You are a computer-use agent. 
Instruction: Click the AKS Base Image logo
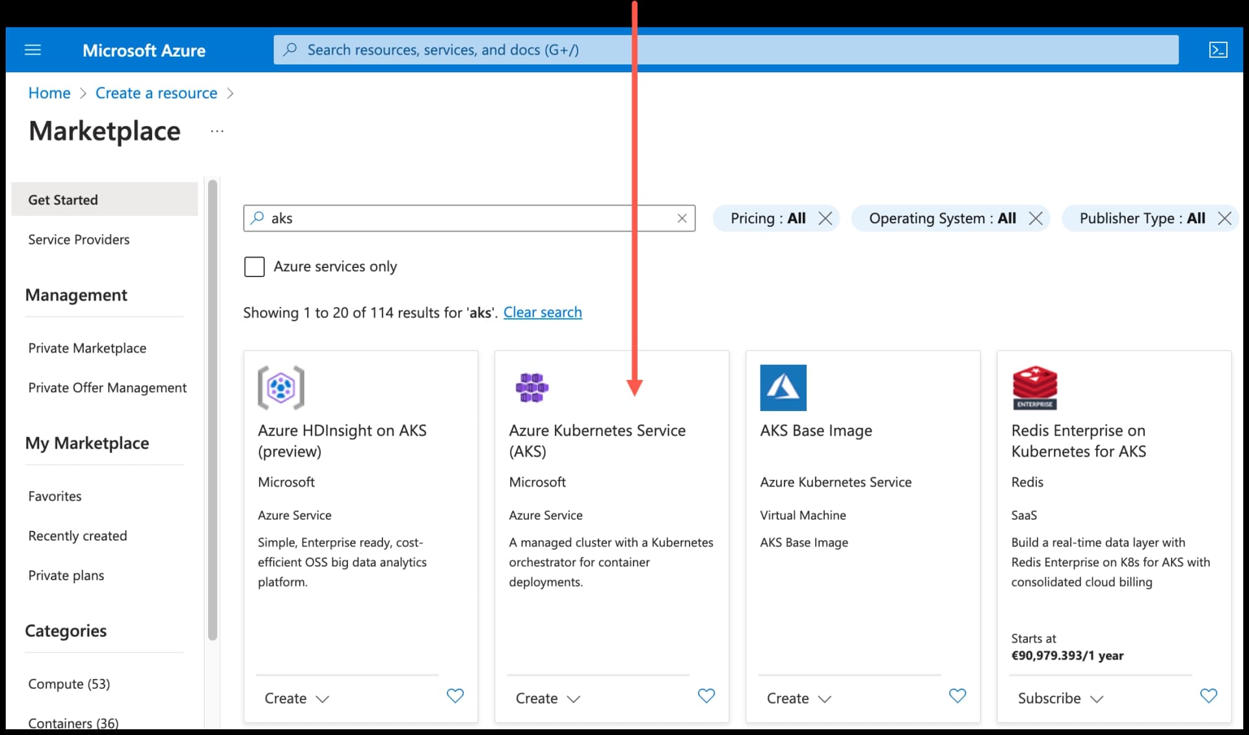tap(783, 388)
